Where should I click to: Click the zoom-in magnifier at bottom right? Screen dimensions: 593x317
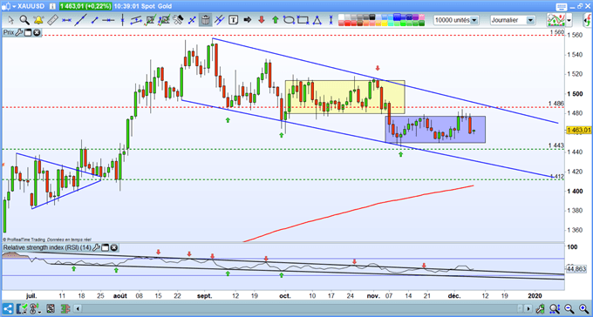point(584,308)
